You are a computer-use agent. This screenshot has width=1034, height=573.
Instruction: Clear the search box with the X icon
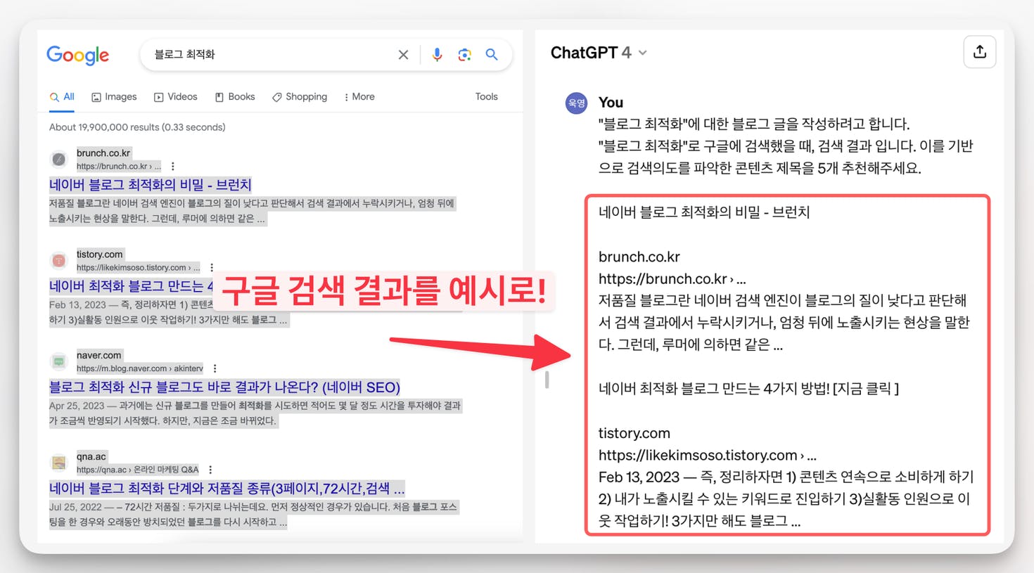coord(403,55)
